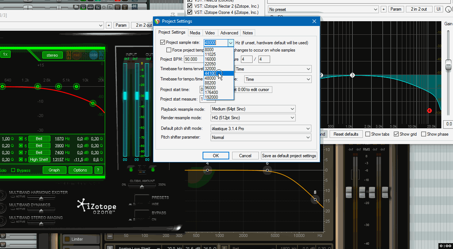The width and height of the screenshot is (453, 249).
Task: Open Default pitch shift mode dropdown
Action: point(261,129)
